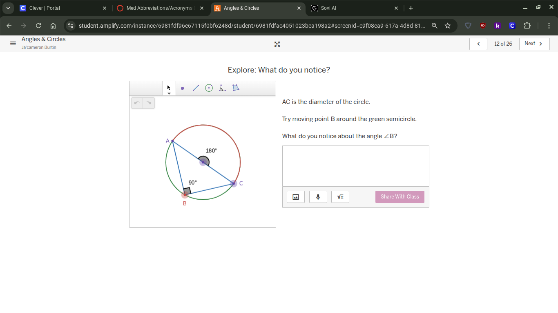Switch to the Sovi.AI tab
Viewport: 558px width, 313px height.
tap(351, 8)
